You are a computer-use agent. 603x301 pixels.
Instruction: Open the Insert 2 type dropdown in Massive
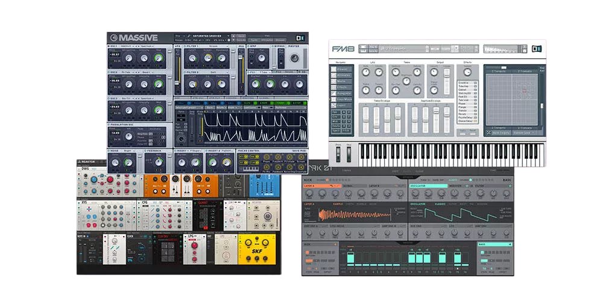pyautogui.click(x=227, y=151)
